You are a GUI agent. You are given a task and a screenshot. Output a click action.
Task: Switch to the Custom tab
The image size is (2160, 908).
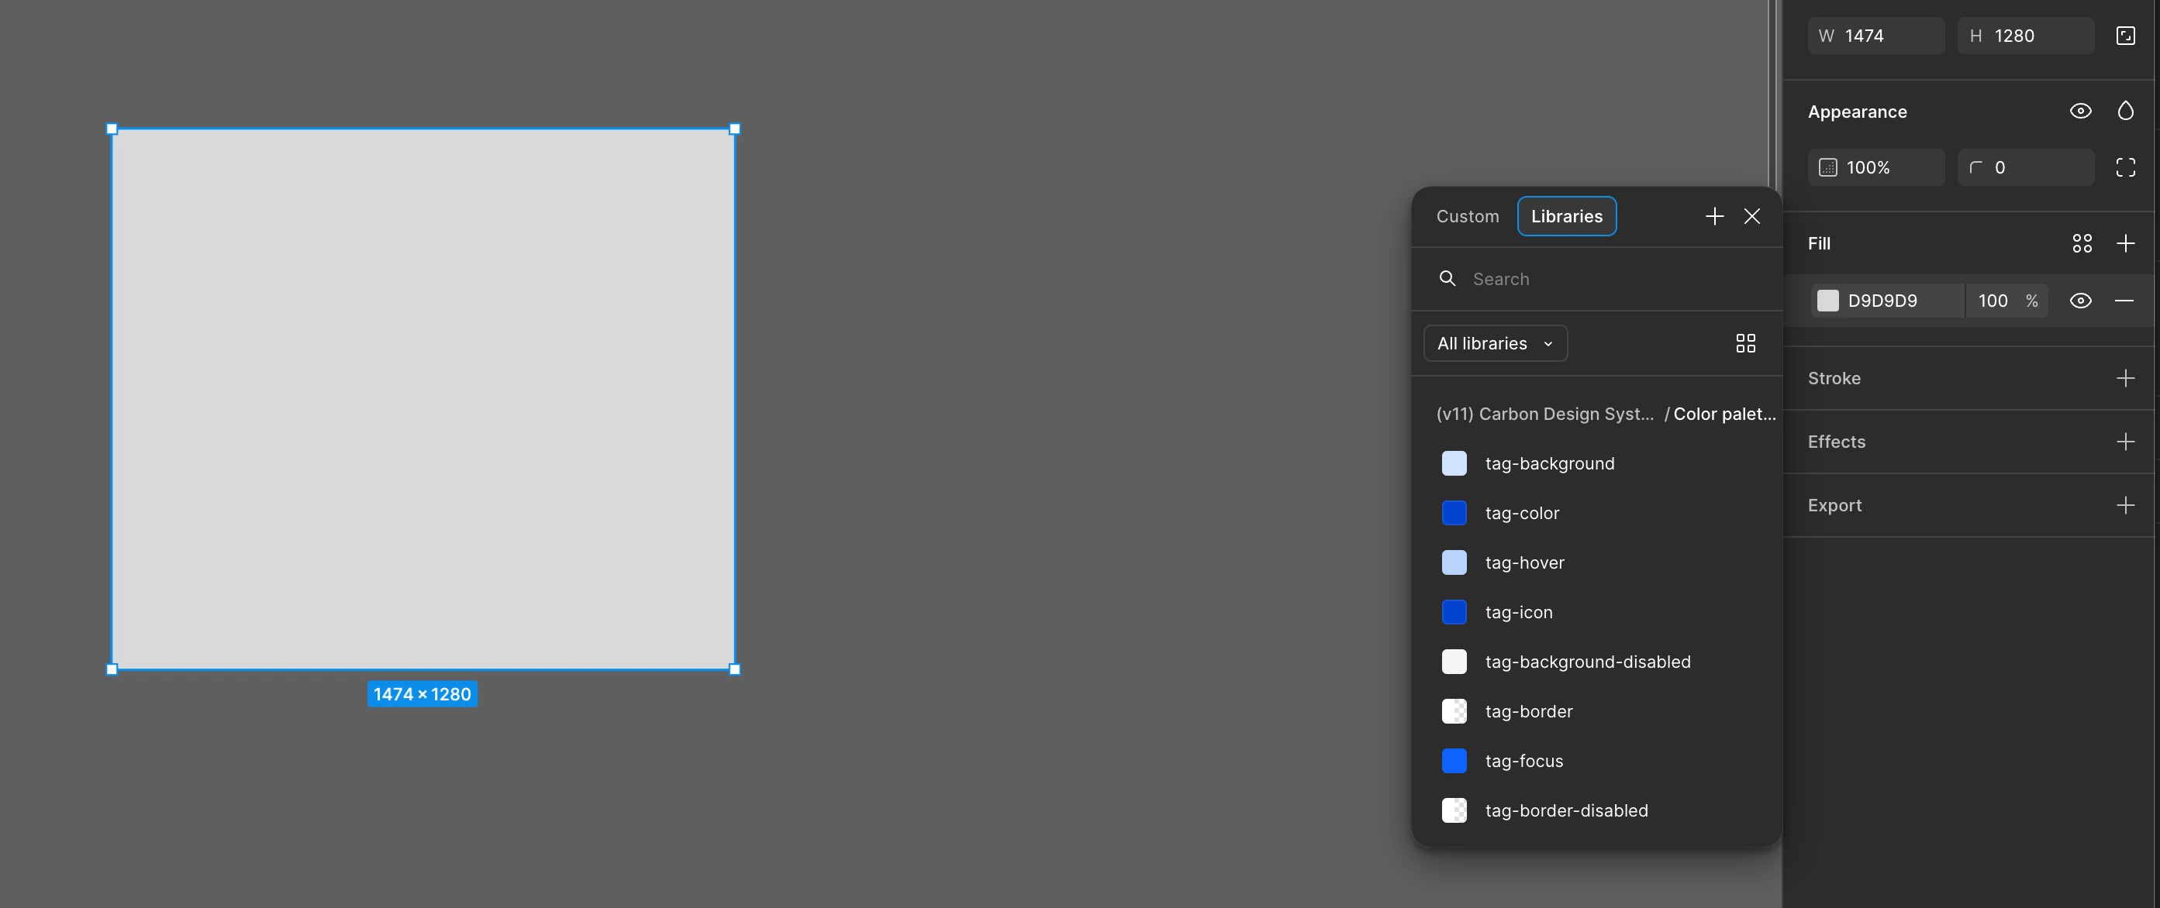coord(1468,217)
